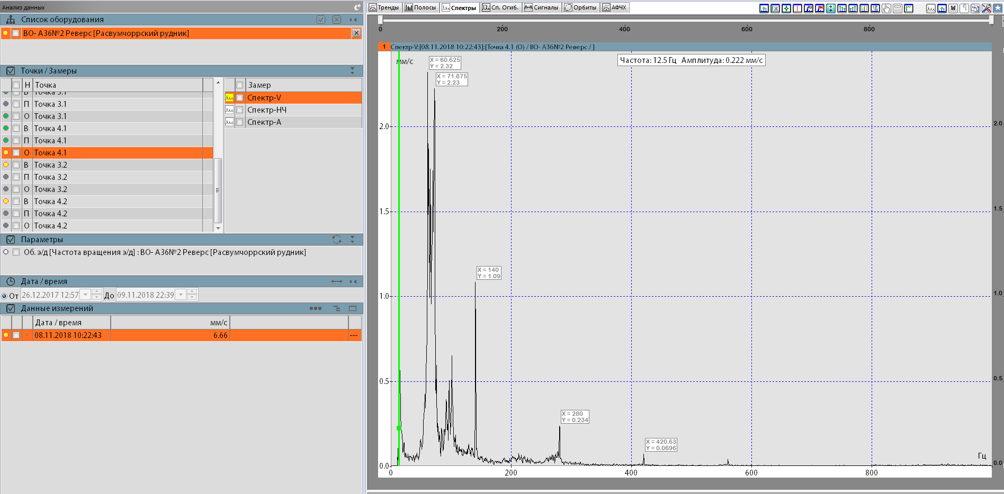Tick the checkbox for О Точка 4.1
The image size is (1004, 494).
coord(16,153)
